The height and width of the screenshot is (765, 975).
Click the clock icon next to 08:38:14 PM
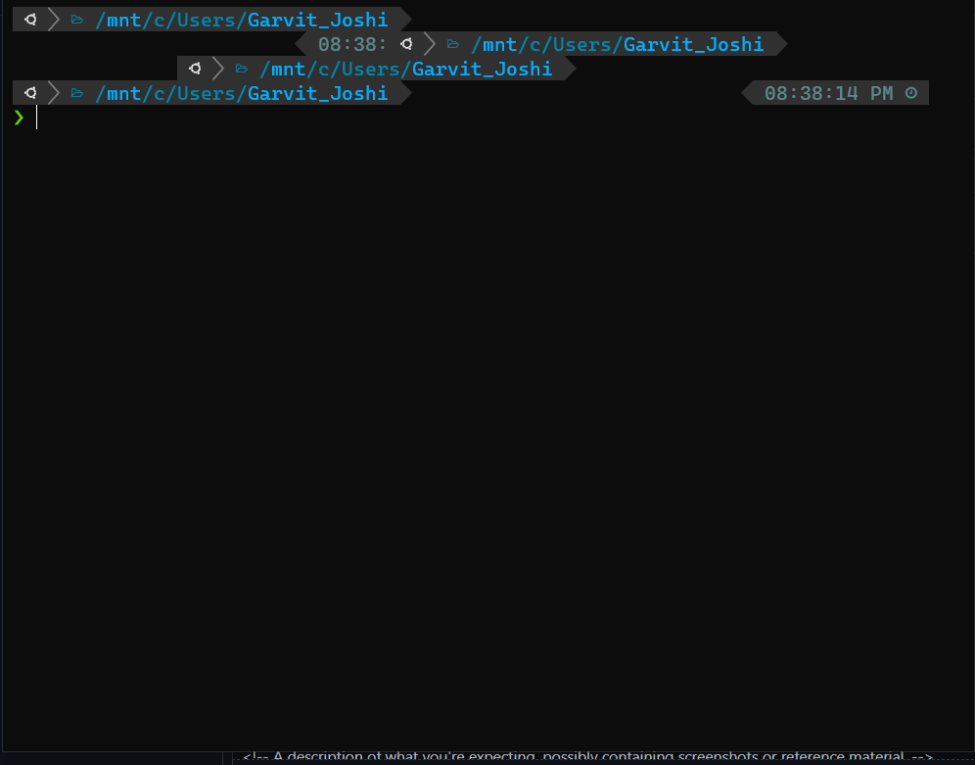(x=911, y=93)
